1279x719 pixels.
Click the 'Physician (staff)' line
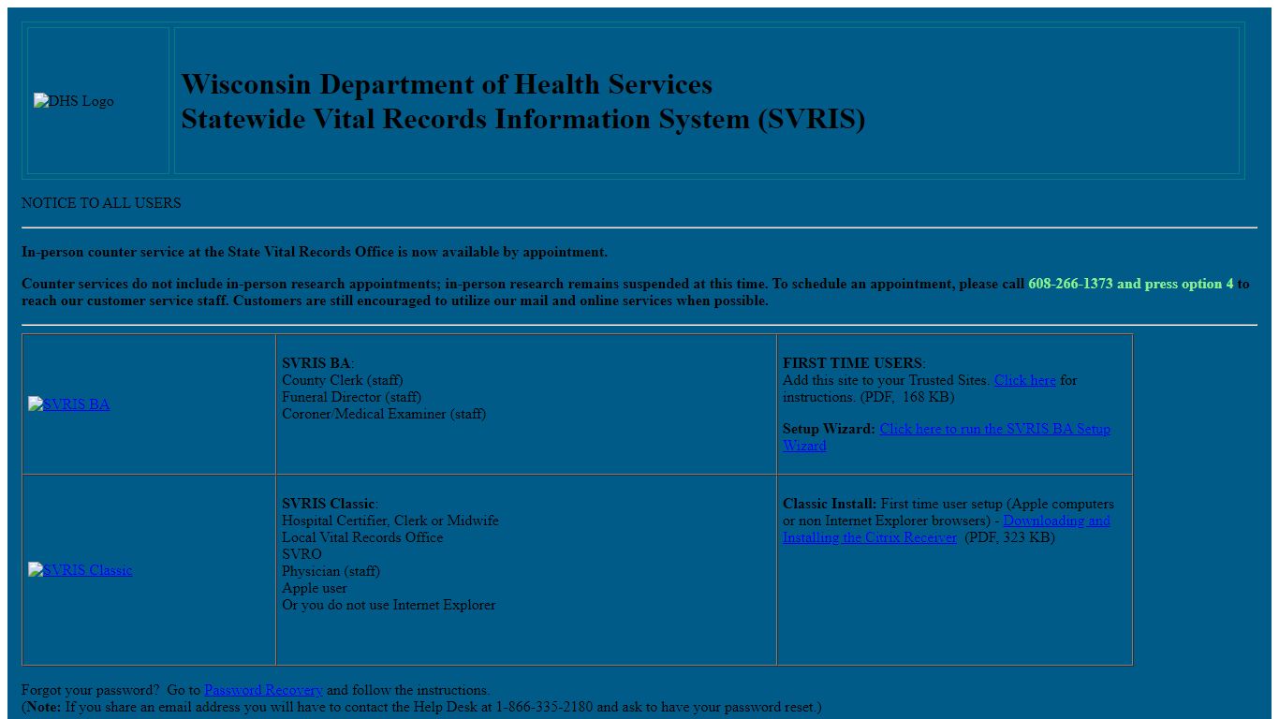(x=331, y=571)
